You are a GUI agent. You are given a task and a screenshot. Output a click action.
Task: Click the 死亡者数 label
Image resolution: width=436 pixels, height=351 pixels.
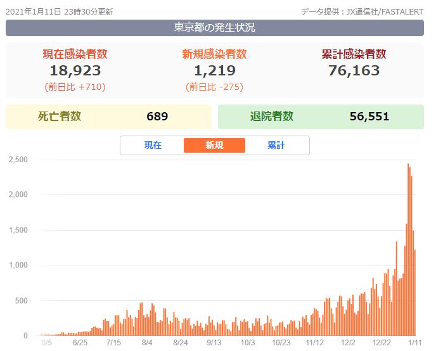[60, 116]
